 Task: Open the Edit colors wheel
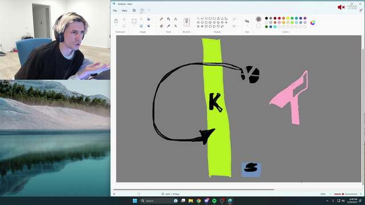[x=313, y=22]
